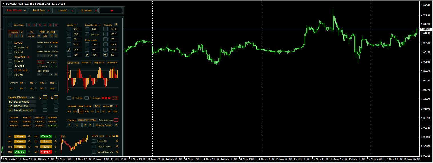
Task: Select the Higher TF tab
Action: click(x=99, y=62)
